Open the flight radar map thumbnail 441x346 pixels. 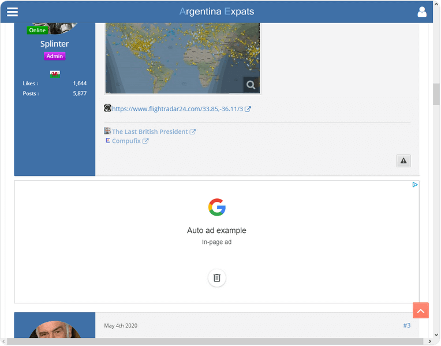[x=182, y=58]
